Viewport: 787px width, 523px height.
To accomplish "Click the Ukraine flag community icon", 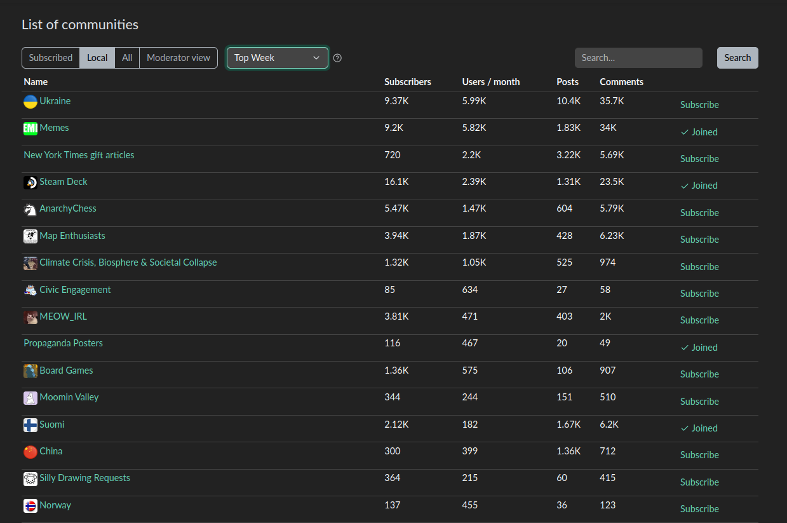I will pos(30,102).
